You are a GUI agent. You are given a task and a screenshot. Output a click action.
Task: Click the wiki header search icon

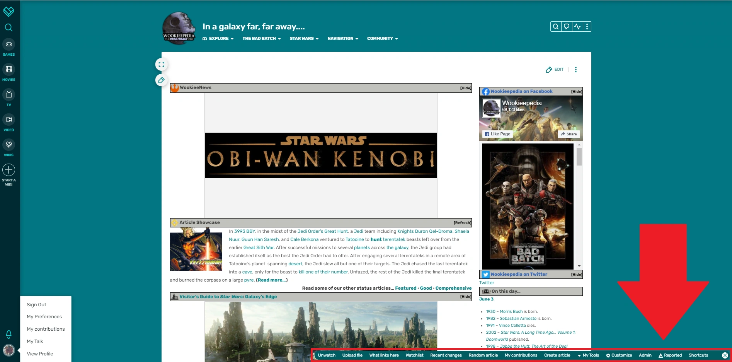[556, 27]
